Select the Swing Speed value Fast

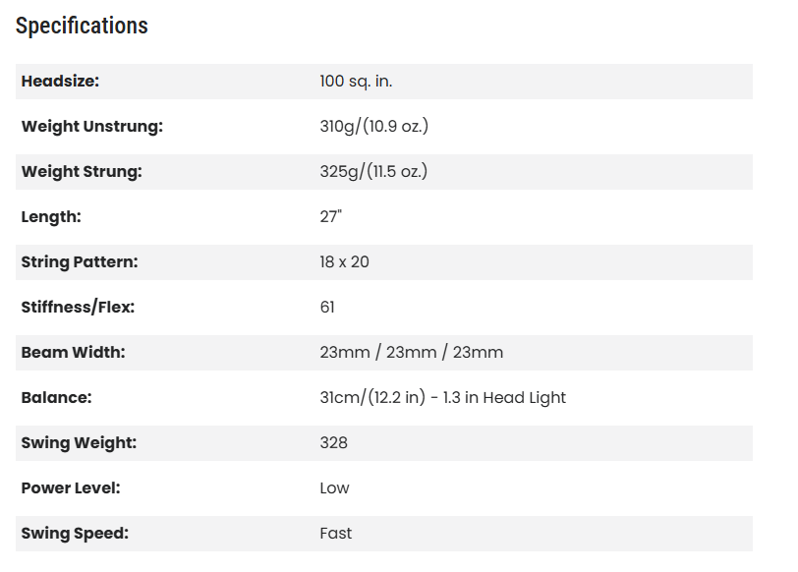point(336,534)
